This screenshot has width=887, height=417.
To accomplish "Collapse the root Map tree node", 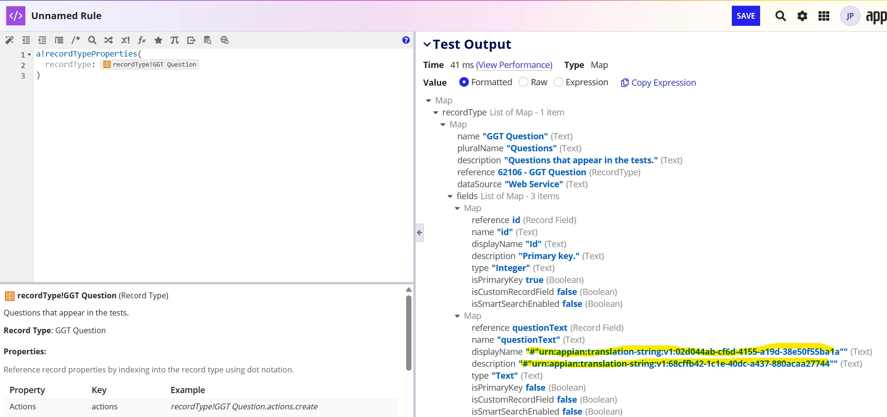I will tap(428, 101).
